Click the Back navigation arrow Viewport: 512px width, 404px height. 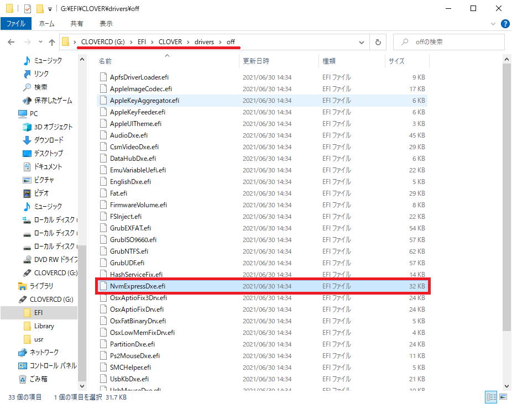(x=12, y=42)
